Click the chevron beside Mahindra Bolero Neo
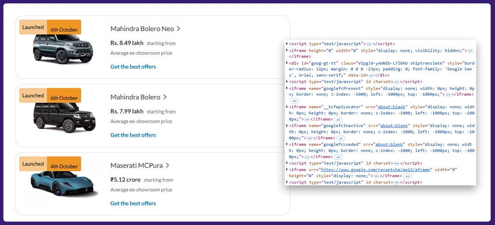495x225 pixels. point(179,29)
